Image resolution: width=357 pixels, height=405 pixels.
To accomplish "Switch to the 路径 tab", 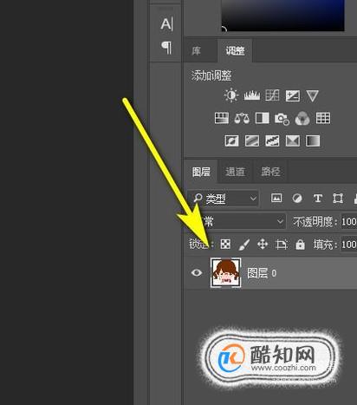I will coord(270,172).
